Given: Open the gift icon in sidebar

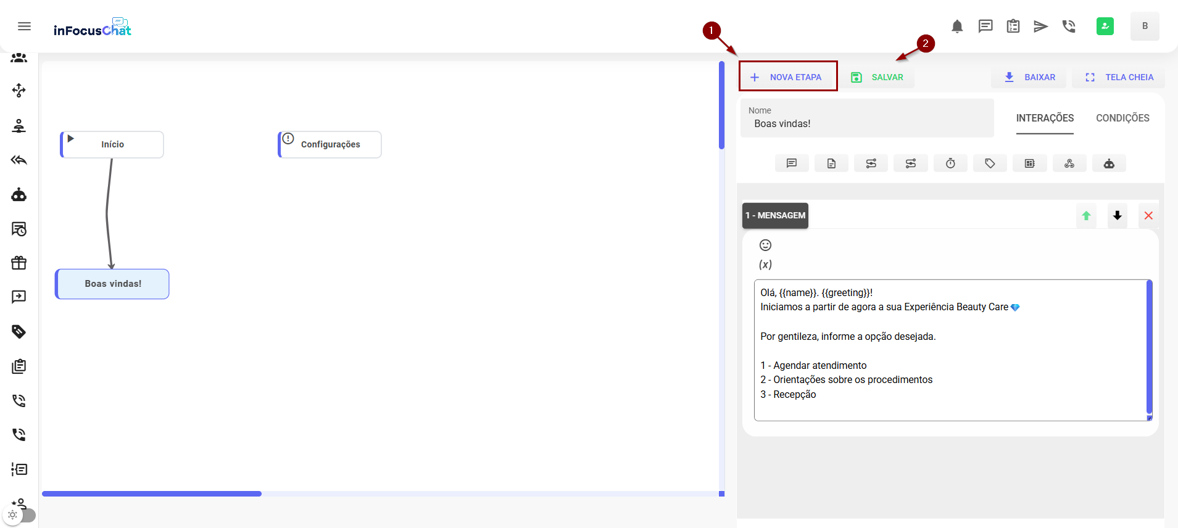Looking at the screenshot, I should pyautogui.click(x=19, y=263).
